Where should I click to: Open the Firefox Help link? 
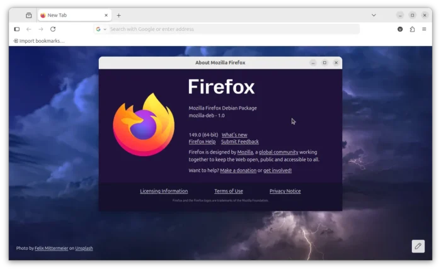(202, 142)
